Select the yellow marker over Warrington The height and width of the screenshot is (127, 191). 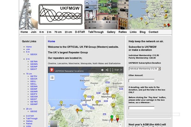(97, 103)
